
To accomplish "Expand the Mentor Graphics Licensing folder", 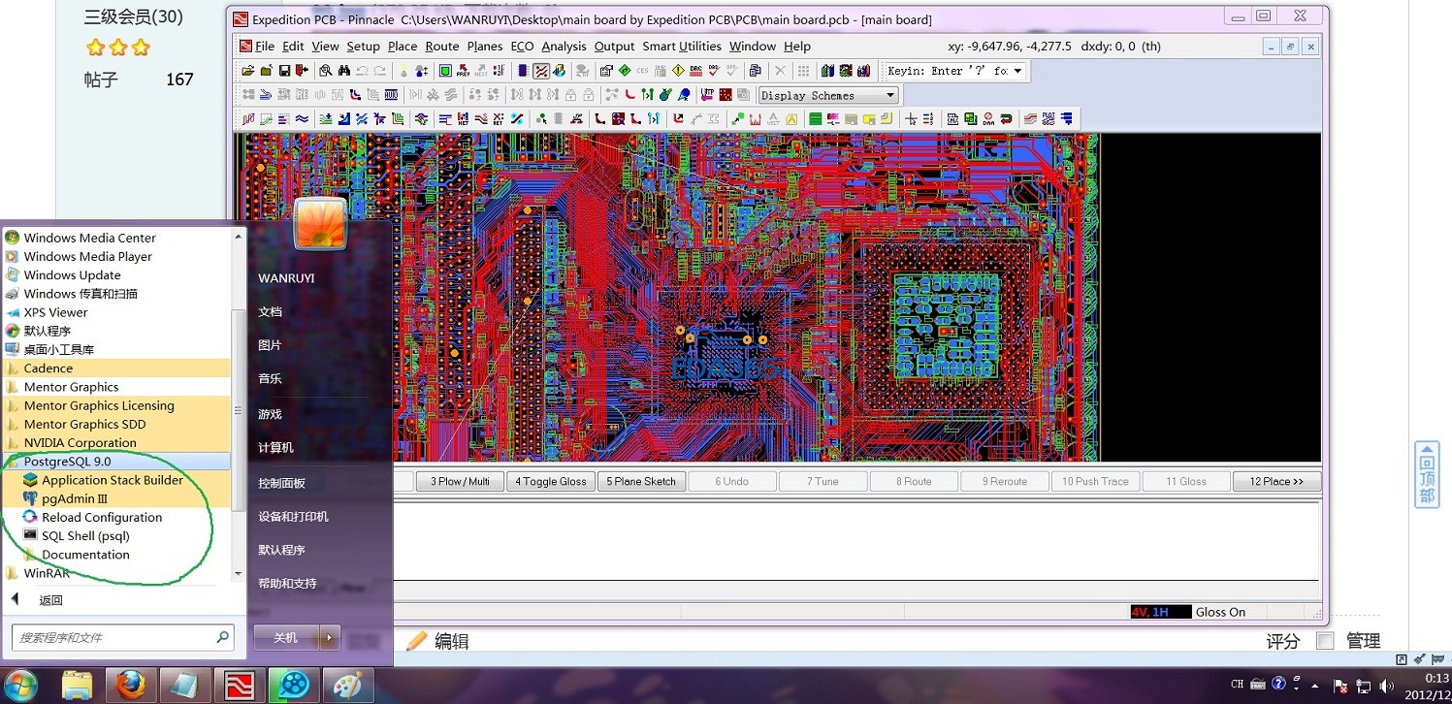I will point(116,405).
